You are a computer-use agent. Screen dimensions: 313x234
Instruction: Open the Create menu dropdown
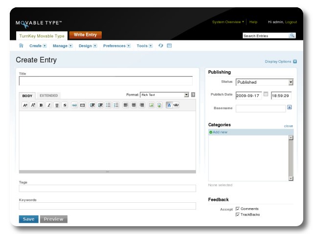(38, 46)
